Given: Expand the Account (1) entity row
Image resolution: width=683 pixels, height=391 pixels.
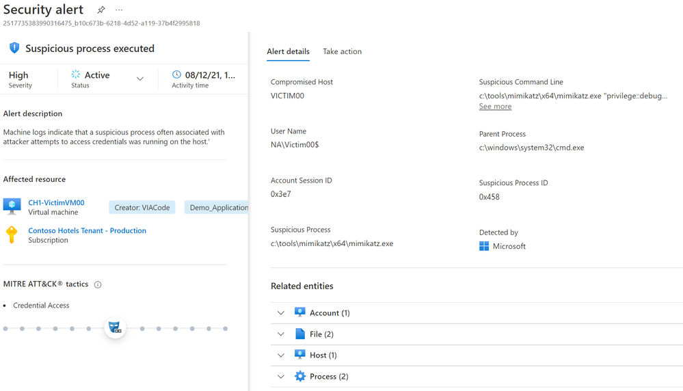Looking at the screenshot, I should click(281, 312).
